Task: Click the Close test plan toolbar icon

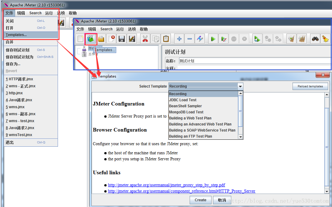Action: [111, 39]
